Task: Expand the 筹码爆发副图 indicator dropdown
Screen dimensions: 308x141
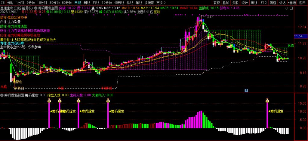Action: tap(2, 95)
